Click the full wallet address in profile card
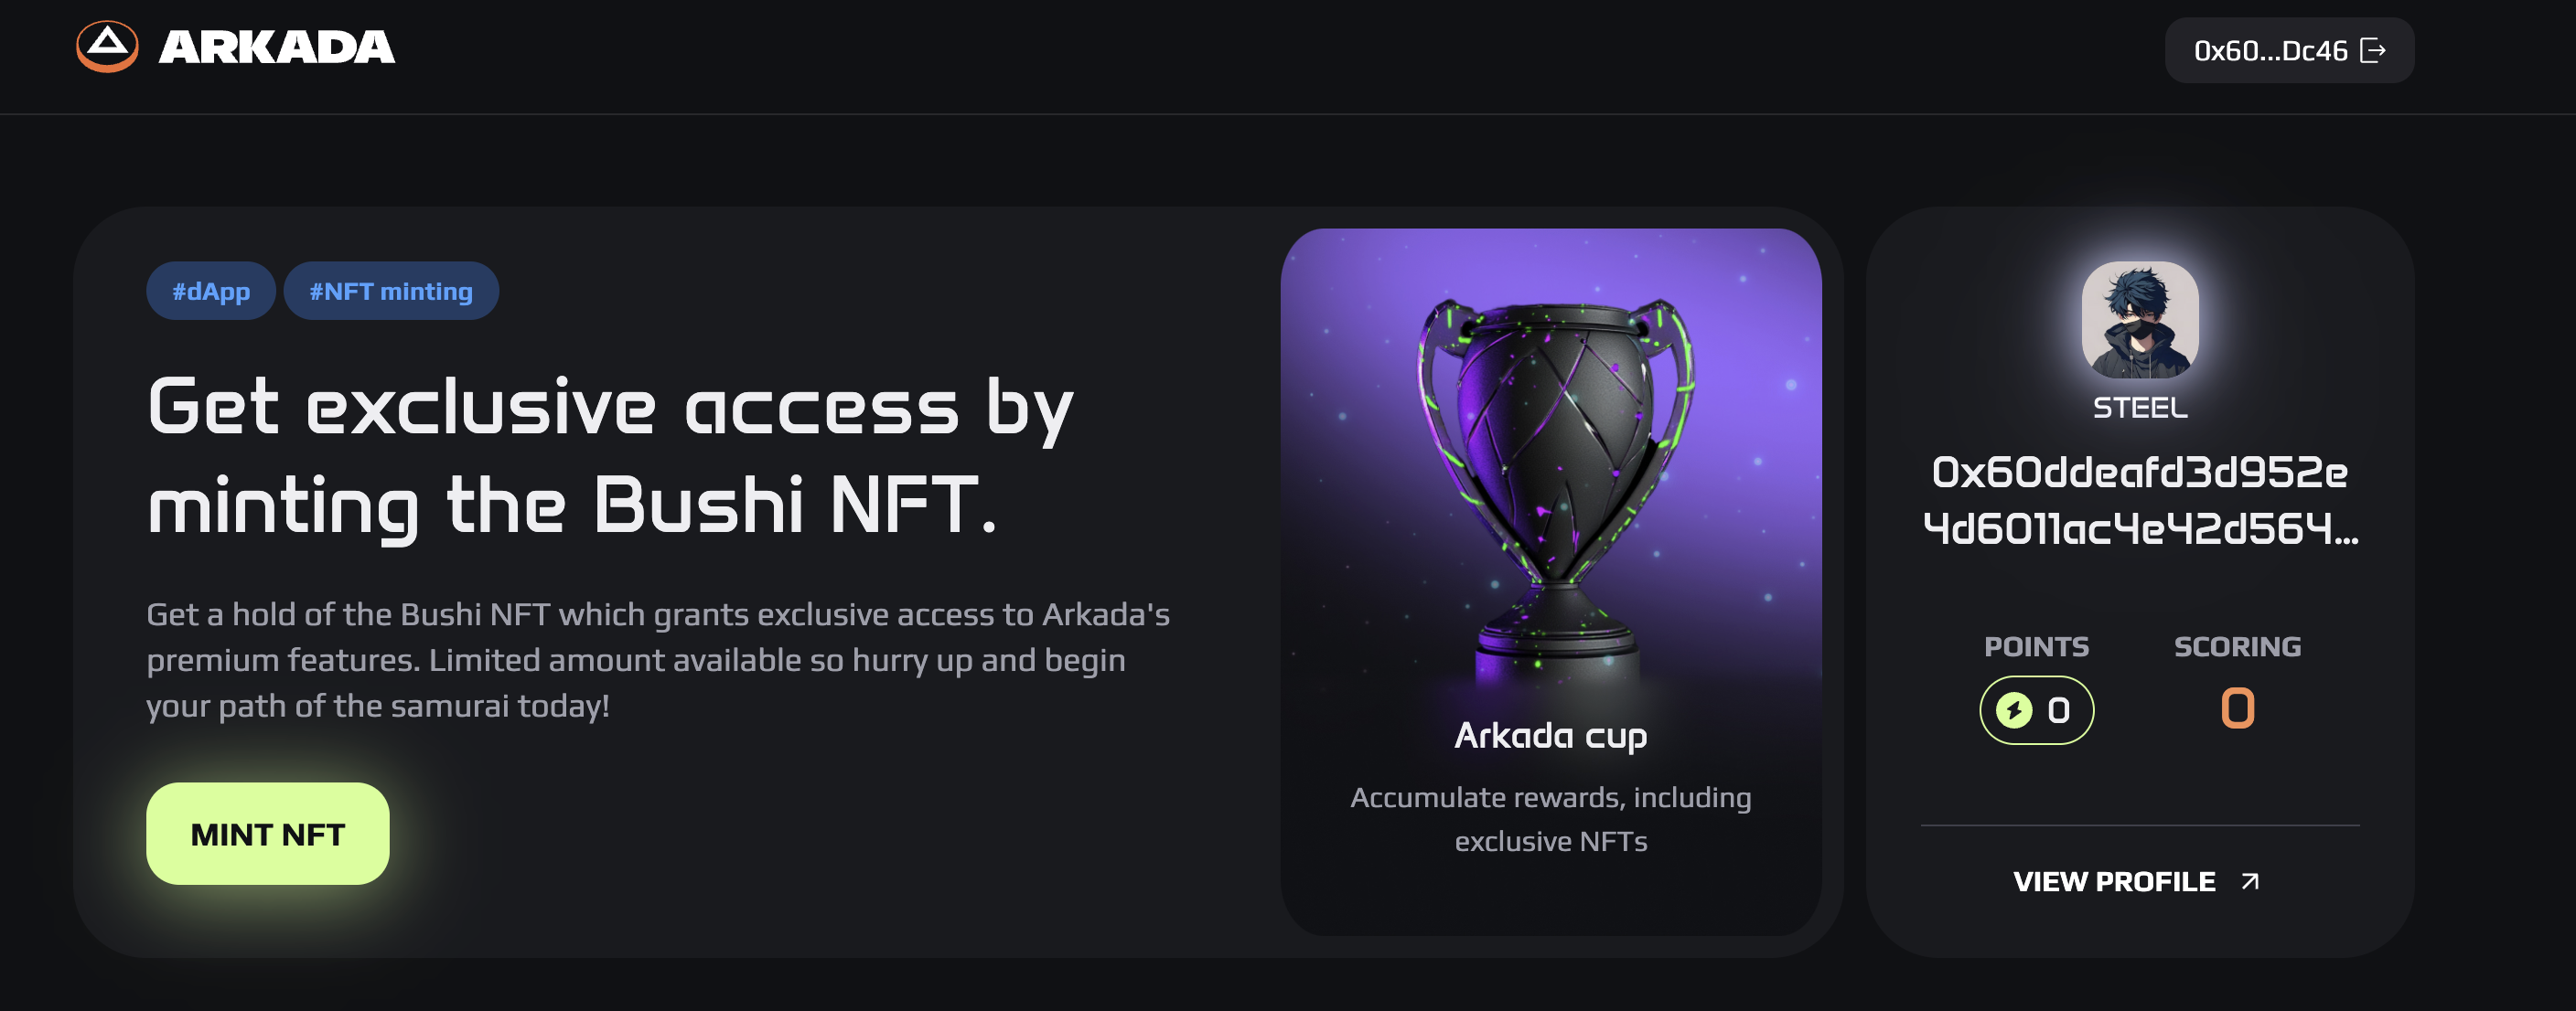Viewport: 2576px width, 1011px height. coord(2140,499)
